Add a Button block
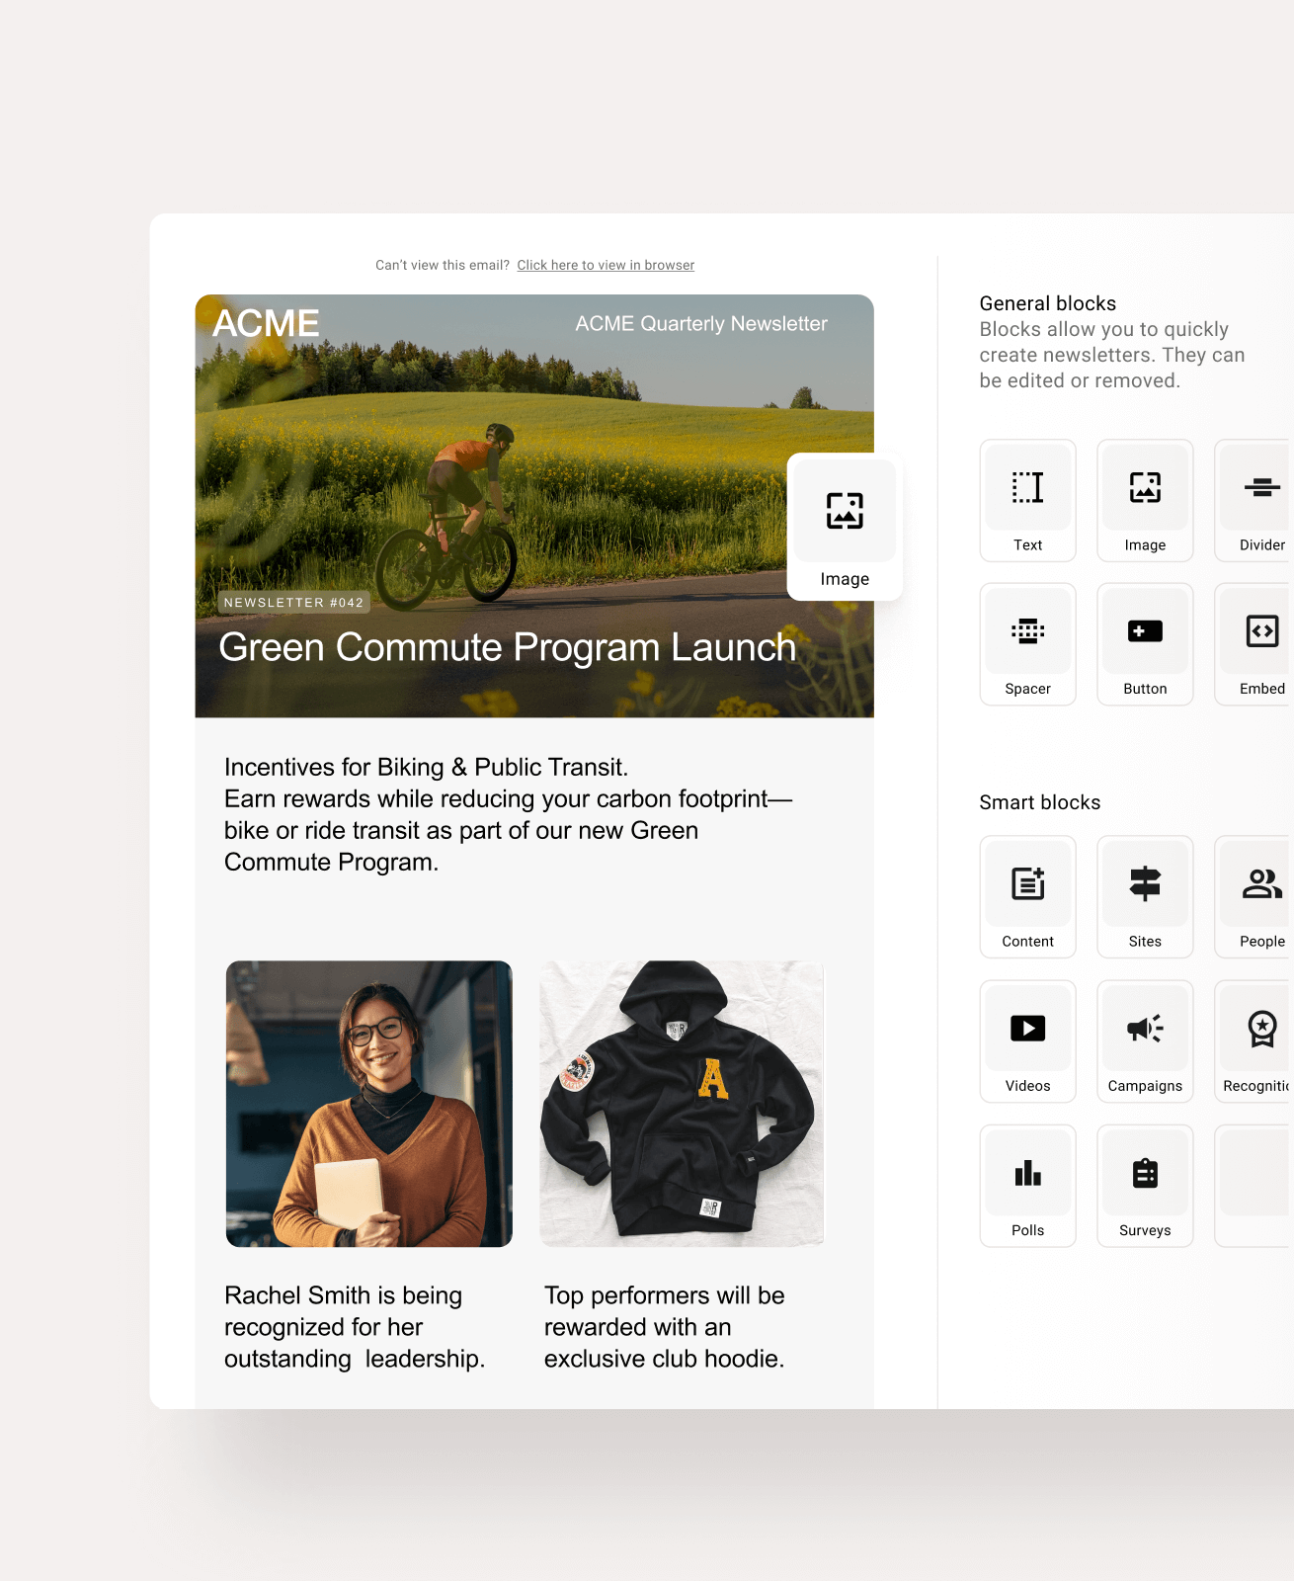The image size is (1294, 1581). pos(1145,644)
